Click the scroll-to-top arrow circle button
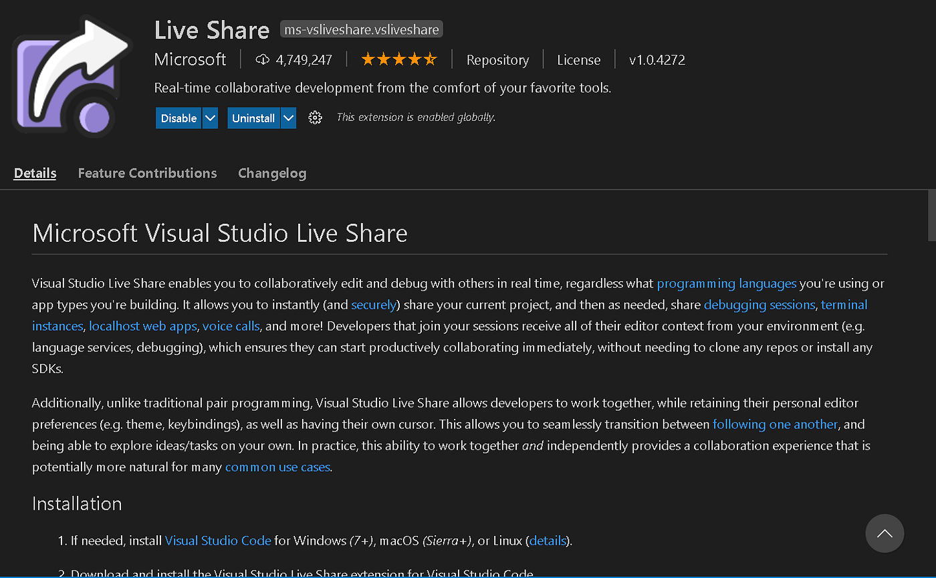The image size is (936, 578). click(885, 533)
